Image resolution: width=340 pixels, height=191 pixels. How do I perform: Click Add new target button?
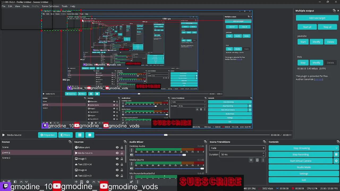(x=317, y=18)
